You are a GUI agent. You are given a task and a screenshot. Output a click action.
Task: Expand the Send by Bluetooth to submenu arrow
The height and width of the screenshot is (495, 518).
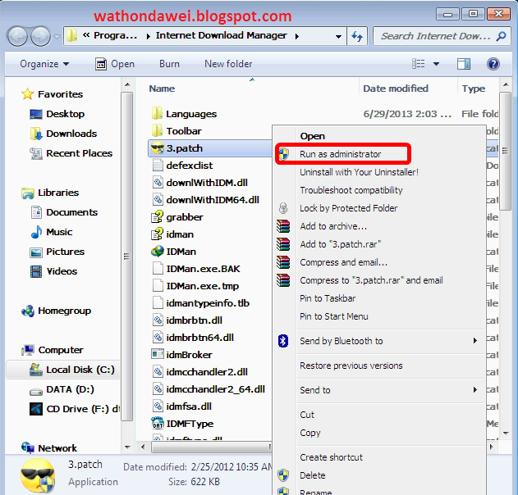coord(475,341)
